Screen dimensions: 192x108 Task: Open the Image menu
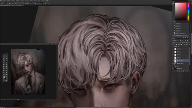[x=13, y=1]
